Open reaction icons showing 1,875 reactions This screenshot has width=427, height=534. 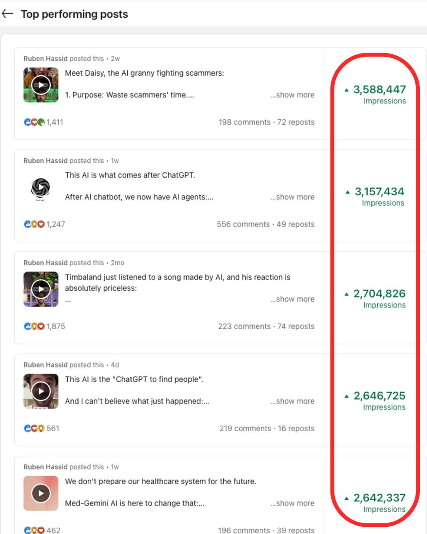pyautogui.click(x=35, y=326)
